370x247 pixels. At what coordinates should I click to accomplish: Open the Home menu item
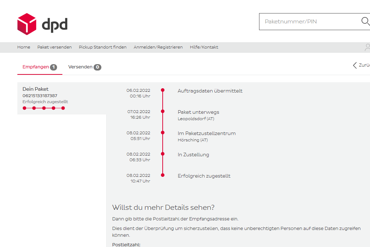[x=24, y=47]
